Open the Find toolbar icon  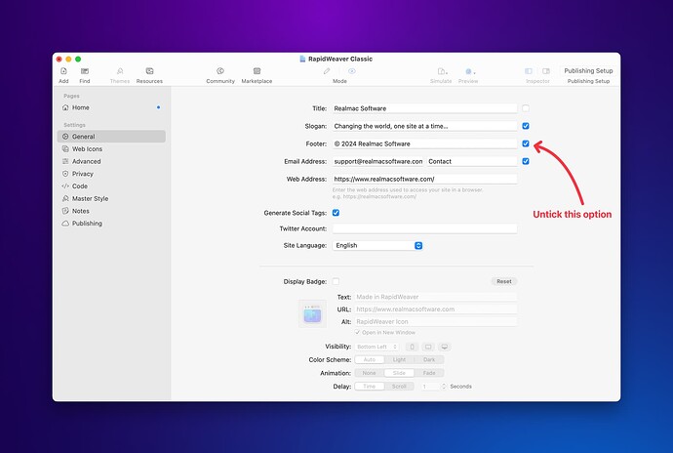click(x=85, y=71)
